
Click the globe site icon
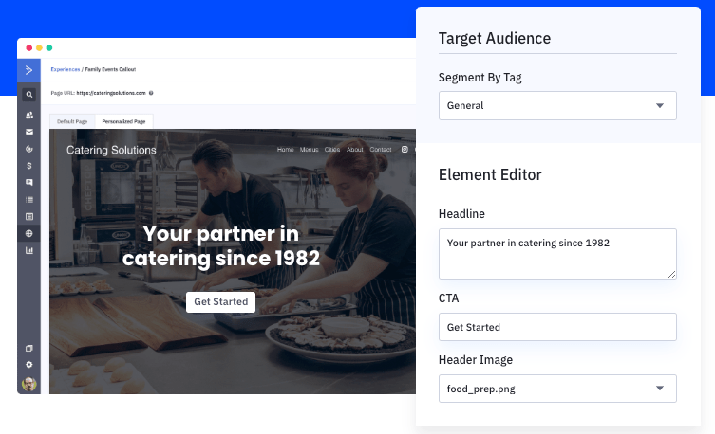[29, 233]
